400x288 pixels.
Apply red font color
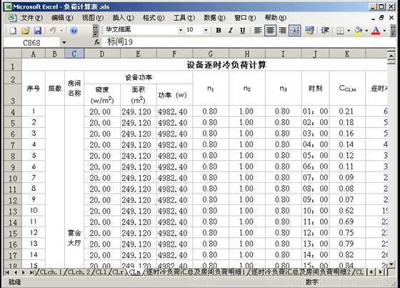tap(376, 31)
